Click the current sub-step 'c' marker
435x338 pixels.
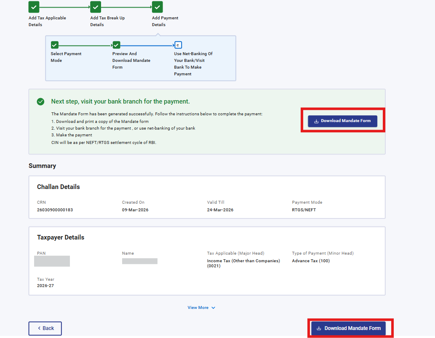tap(178, 45)
